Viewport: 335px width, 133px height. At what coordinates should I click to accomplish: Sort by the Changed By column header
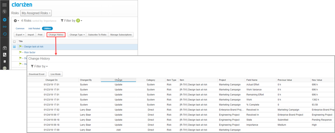(x=89, y=80)
